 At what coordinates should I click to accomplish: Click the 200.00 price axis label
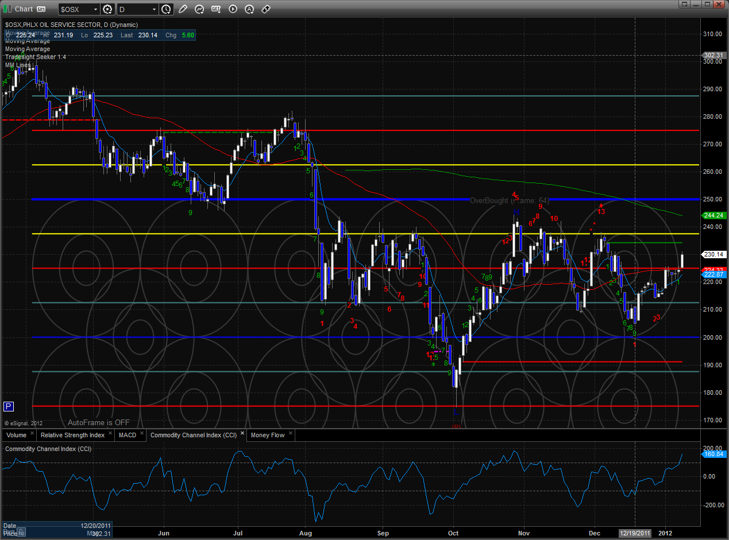pos(713,337)
